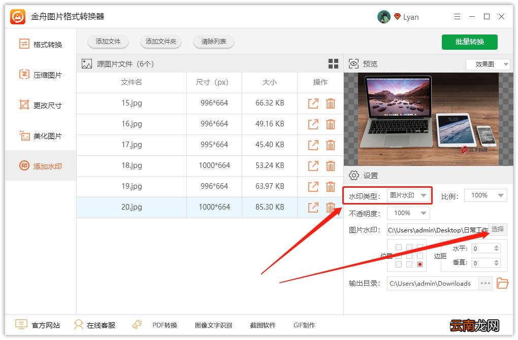Screen dimensions: 518x340
Task: Open the opacity (不透明度) dropdown
Action: tap(408, 213)
